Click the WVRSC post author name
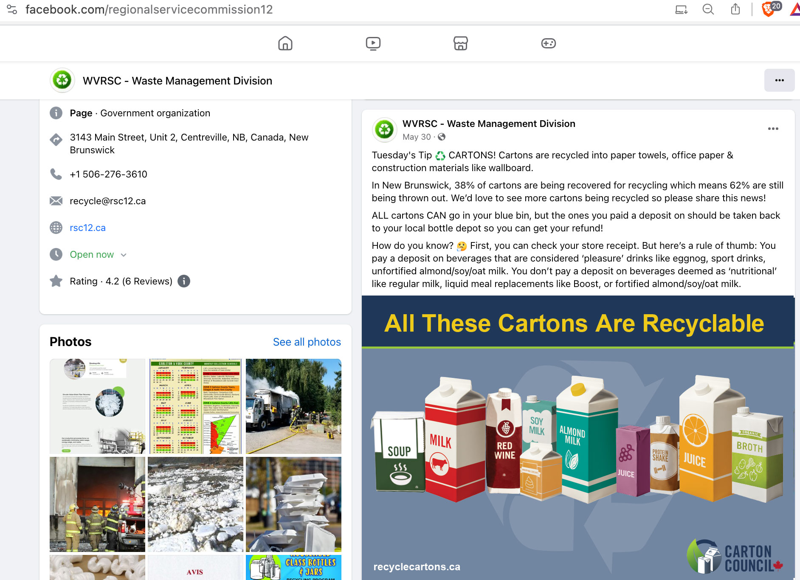Viewport: 800px width, 580px height. pos(489,124)
